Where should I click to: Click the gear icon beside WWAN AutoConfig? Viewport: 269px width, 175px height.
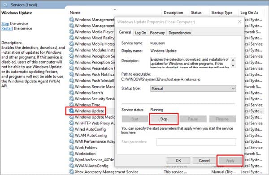point(72,166)
